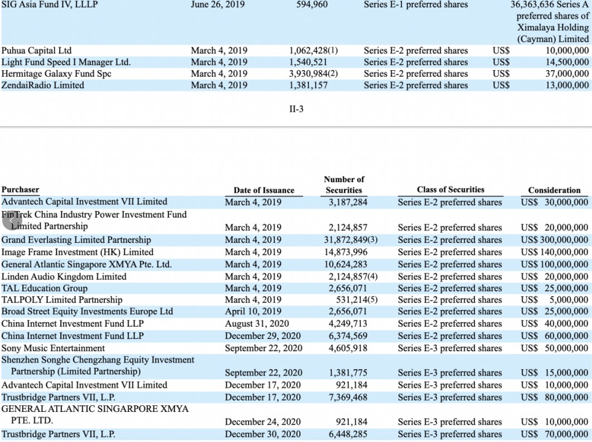The width and height of the screenshot is (592, 442).
Task: Click the 'August 31, 2020' date
Action: [257, 324]
